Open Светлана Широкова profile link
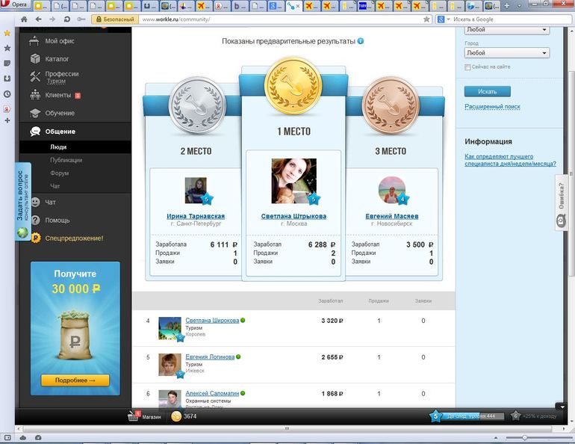The width and height of the screenshot is (575, 444). pyautogui.click(x=212, y=321)
